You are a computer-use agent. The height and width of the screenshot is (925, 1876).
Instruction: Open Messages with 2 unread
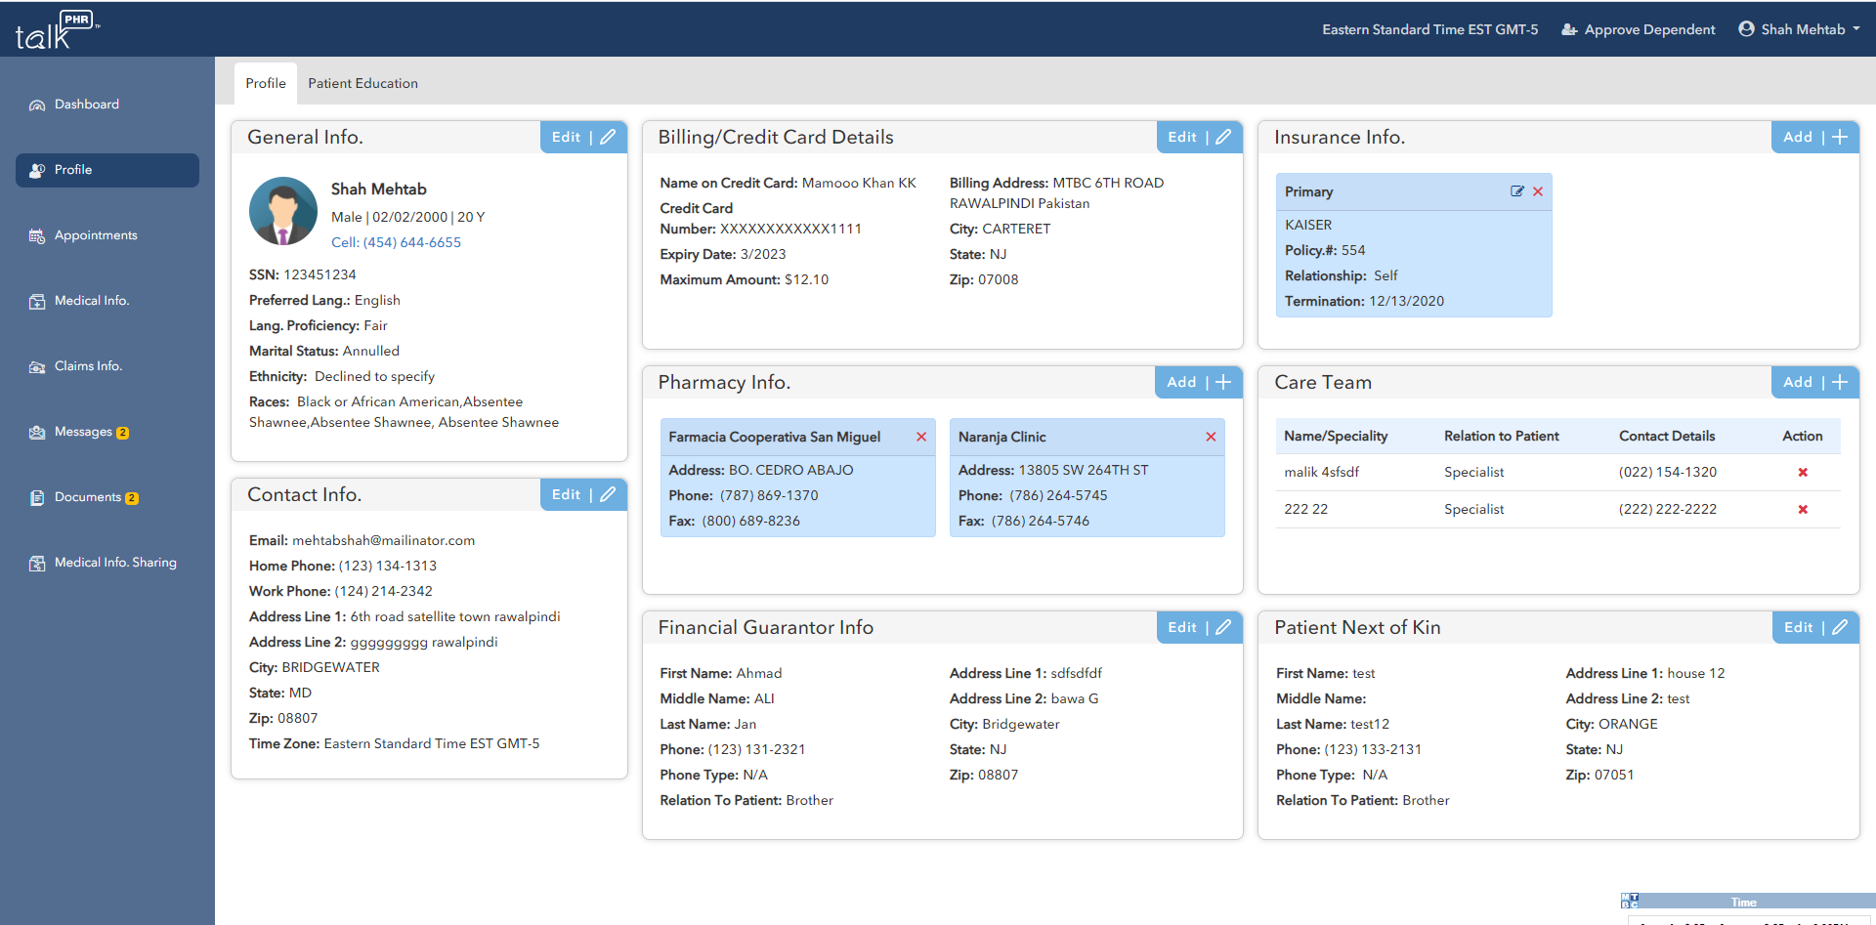coord(83,432)
